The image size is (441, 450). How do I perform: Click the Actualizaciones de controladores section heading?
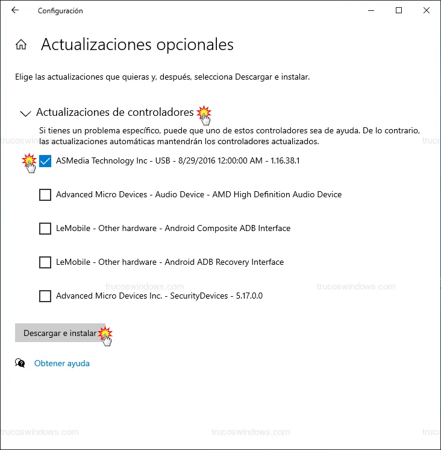(x=114, y=112)
